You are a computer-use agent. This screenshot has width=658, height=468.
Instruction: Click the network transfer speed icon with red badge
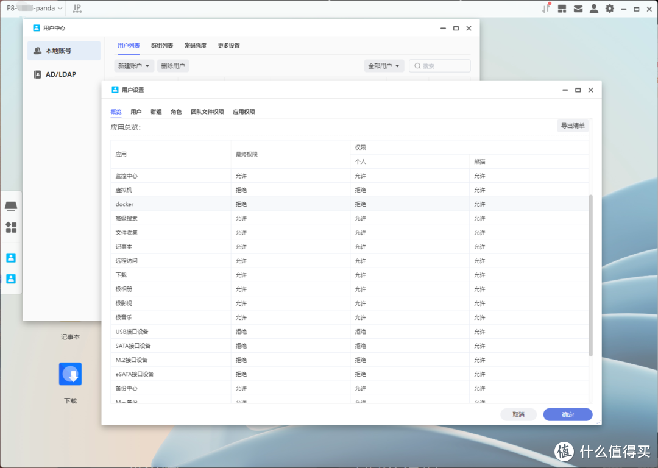[x=545, y=8]
